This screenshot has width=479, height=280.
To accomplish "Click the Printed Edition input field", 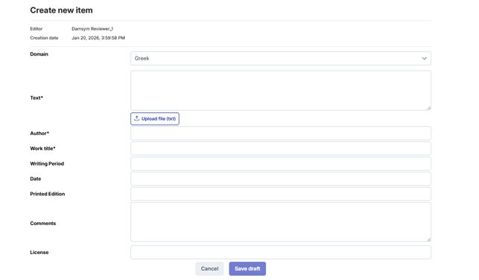I will [x=281, y=194].
